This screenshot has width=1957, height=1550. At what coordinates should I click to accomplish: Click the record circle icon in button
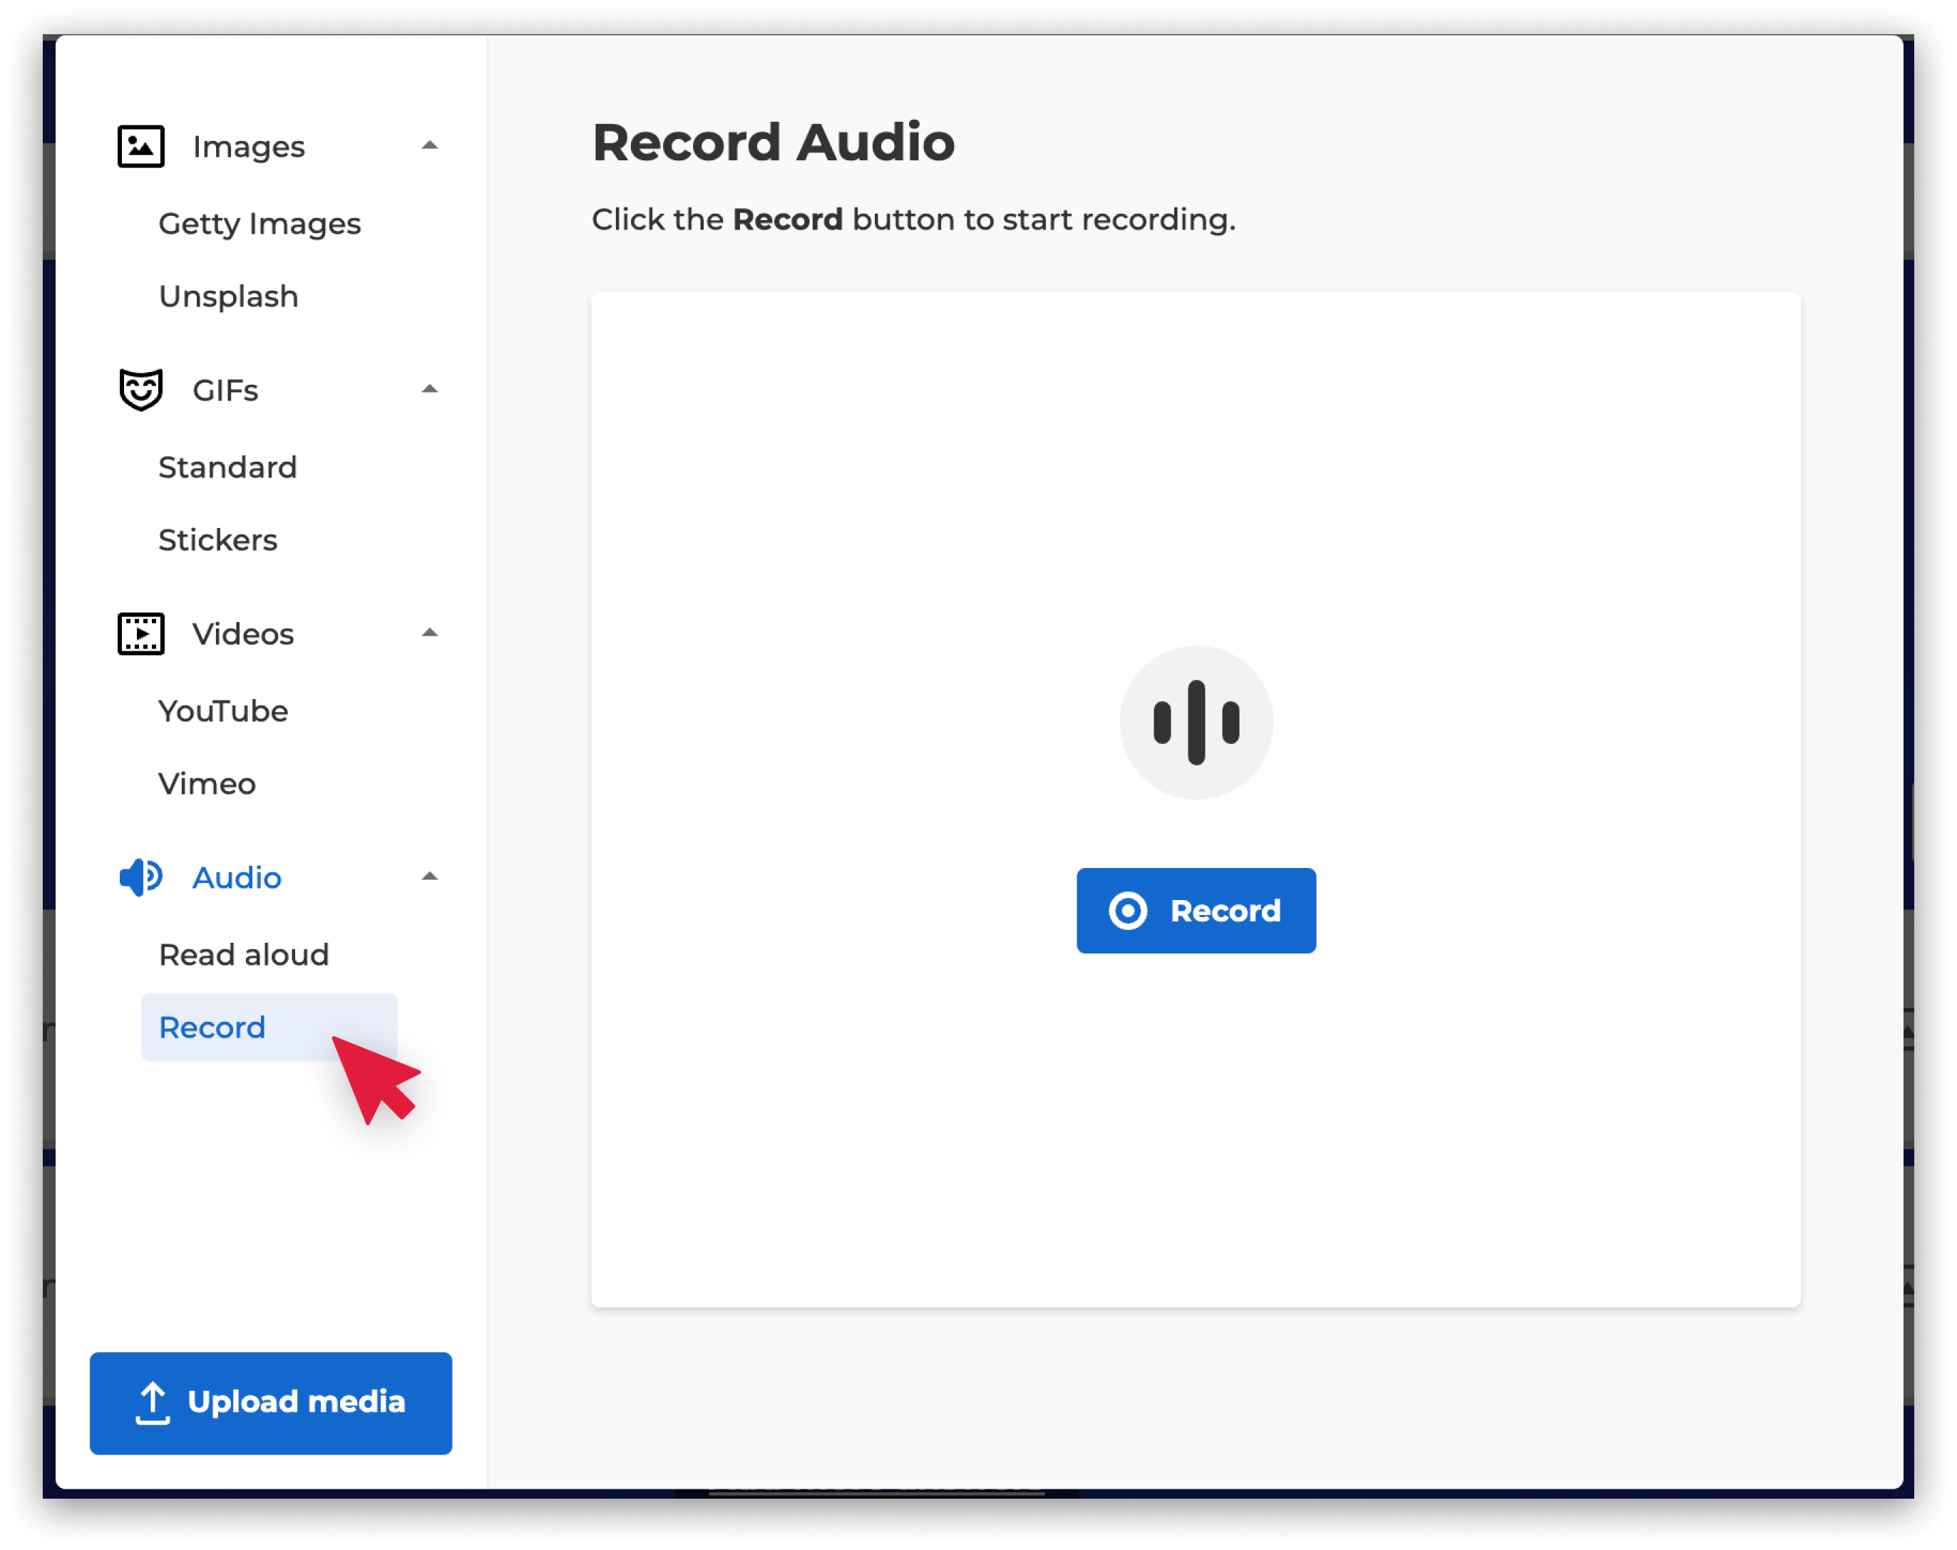click(x=1127, y=910)
